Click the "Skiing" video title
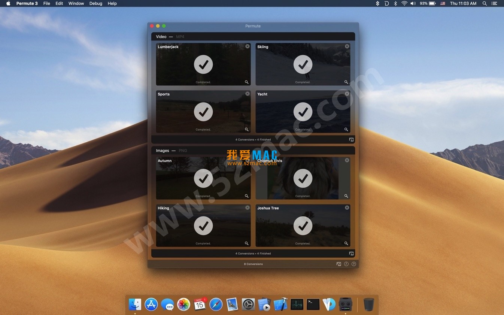 [263, 47]
